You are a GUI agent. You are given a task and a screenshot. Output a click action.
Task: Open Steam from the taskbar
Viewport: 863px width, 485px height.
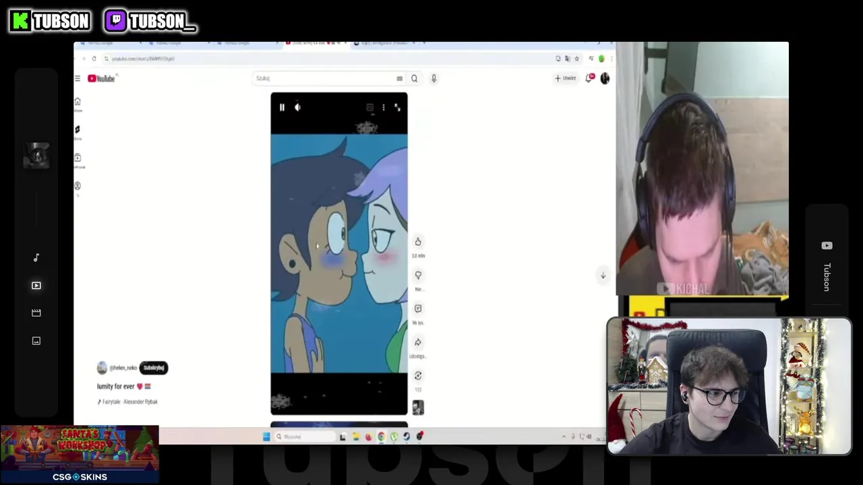407,437
